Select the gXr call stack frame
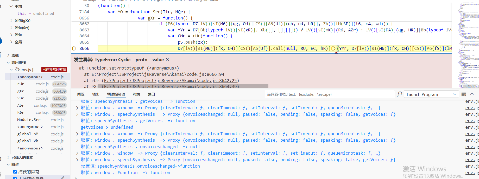Viewport: 479px width, 179px height. (x=38, y=91)
